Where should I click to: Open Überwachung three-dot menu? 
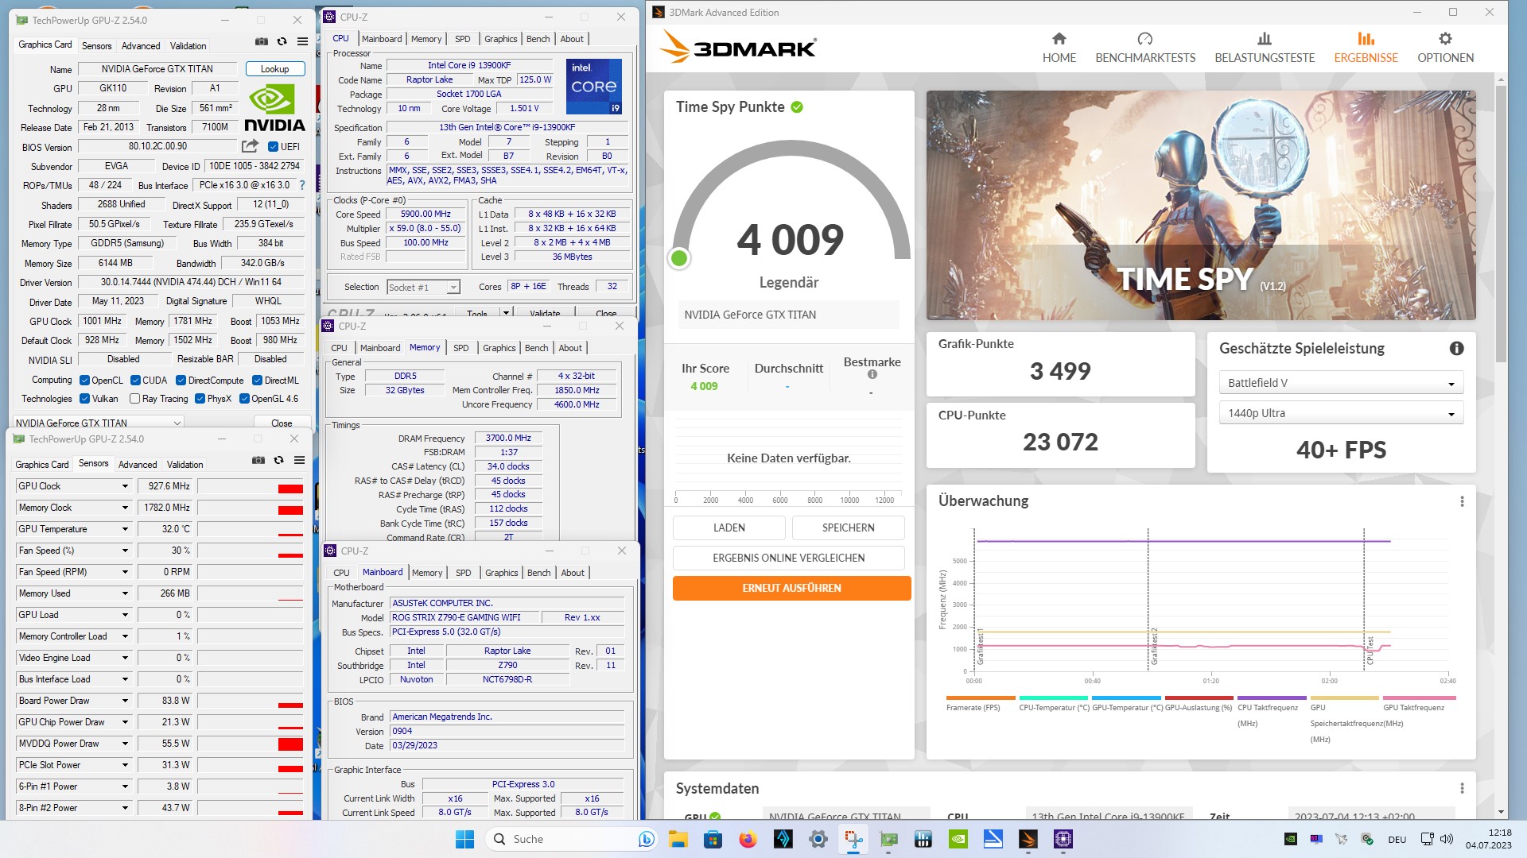pos(1462,501)
